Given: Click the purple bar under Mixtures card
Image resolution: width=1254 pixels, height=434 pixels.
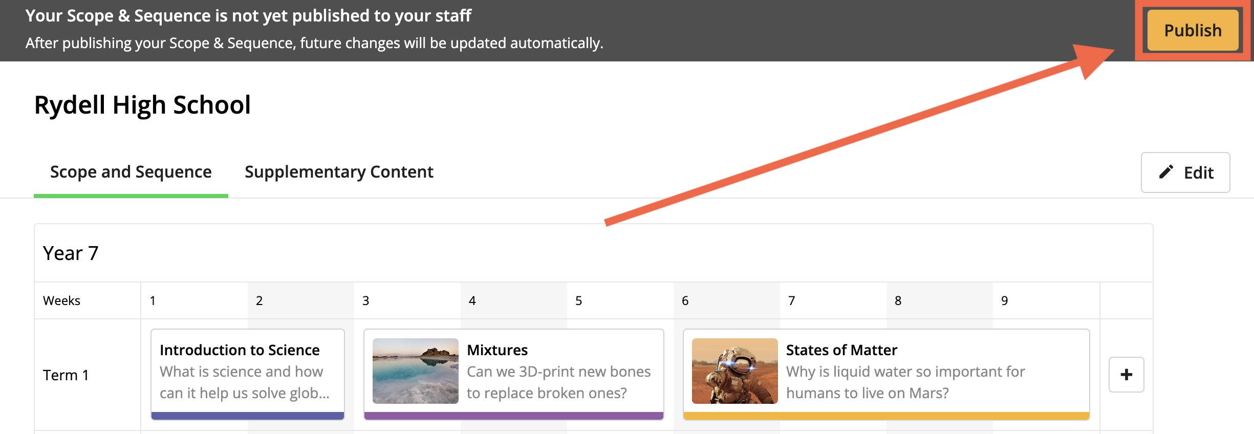Looking at the screenshot, I should coord(514,416).
